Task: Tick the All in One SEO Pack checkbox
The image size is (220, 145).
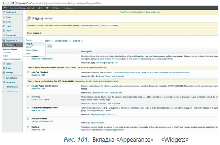Action: point(28,72)
